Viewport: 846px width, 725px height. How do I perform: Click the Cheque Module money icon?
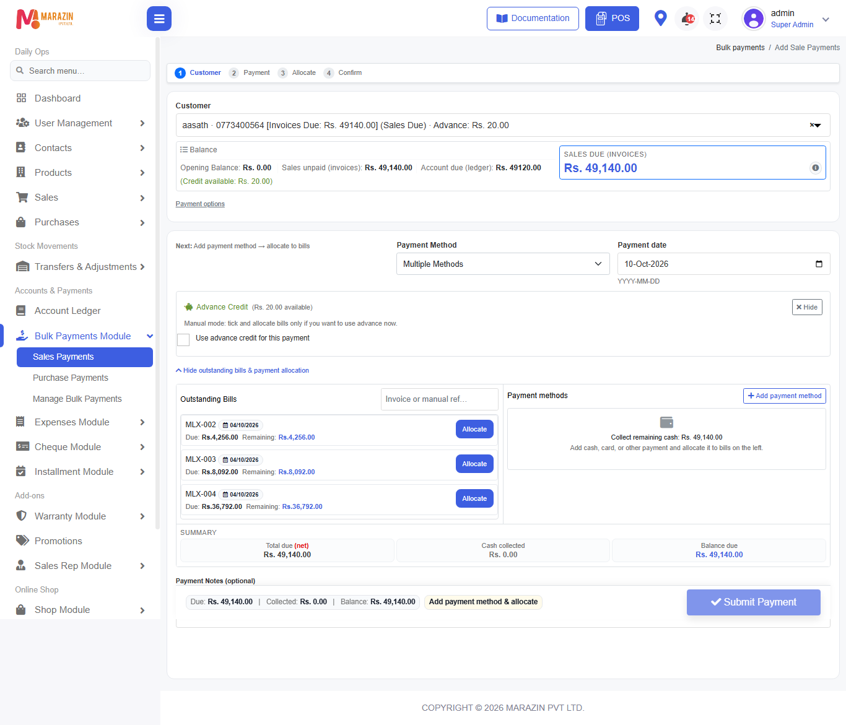pos(22,446)
